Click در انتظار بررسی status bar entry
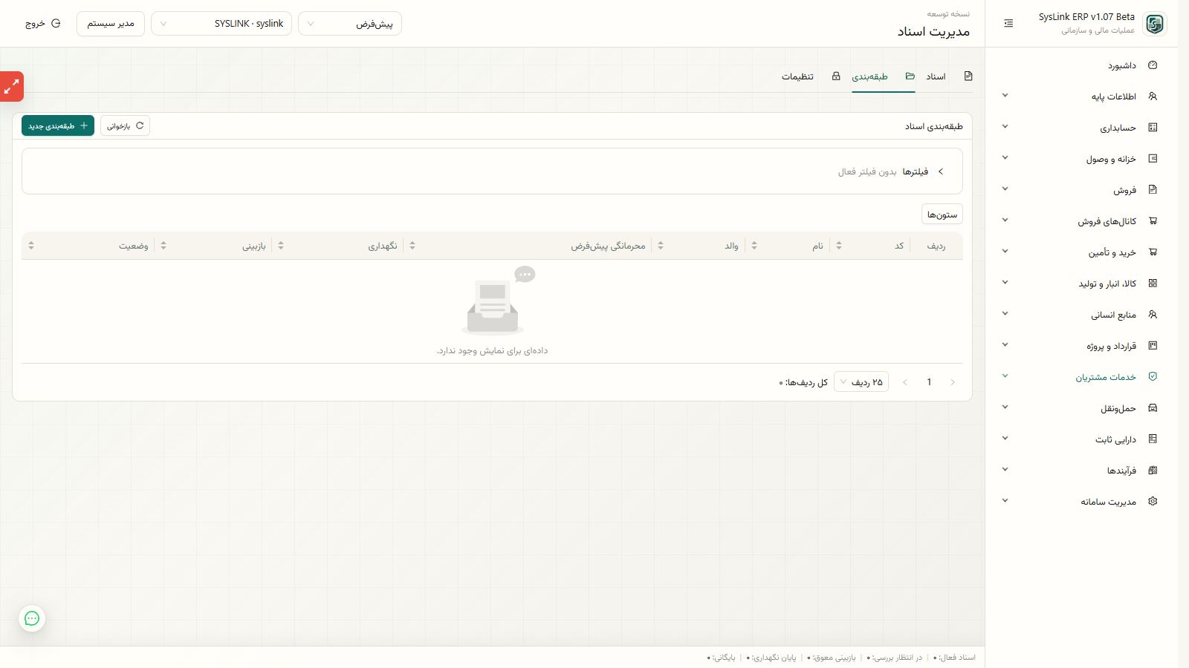This screenshot has width=1189, height=668. coord(895,658)
